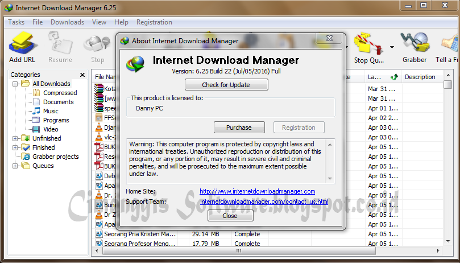
Task: Click the Programs window icon
Action: pyautogui.click(x=36, y=120)
